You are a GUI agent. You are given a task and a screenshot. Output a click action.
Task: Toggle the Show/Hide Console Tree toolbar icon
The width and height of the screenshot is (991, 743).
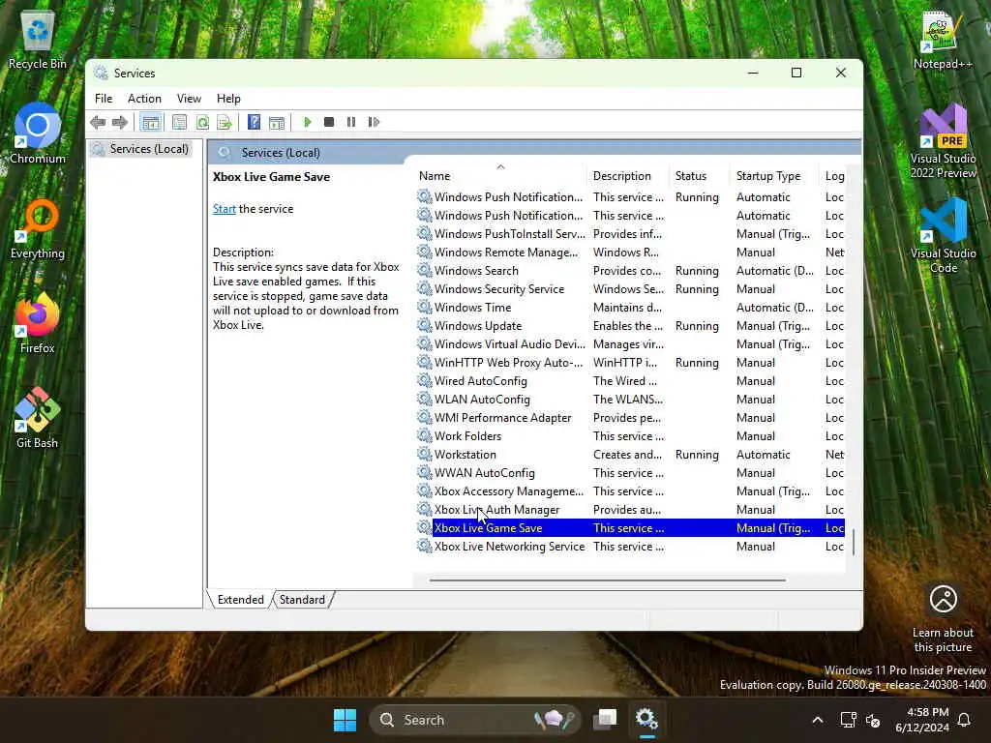[x=150, y=122]
